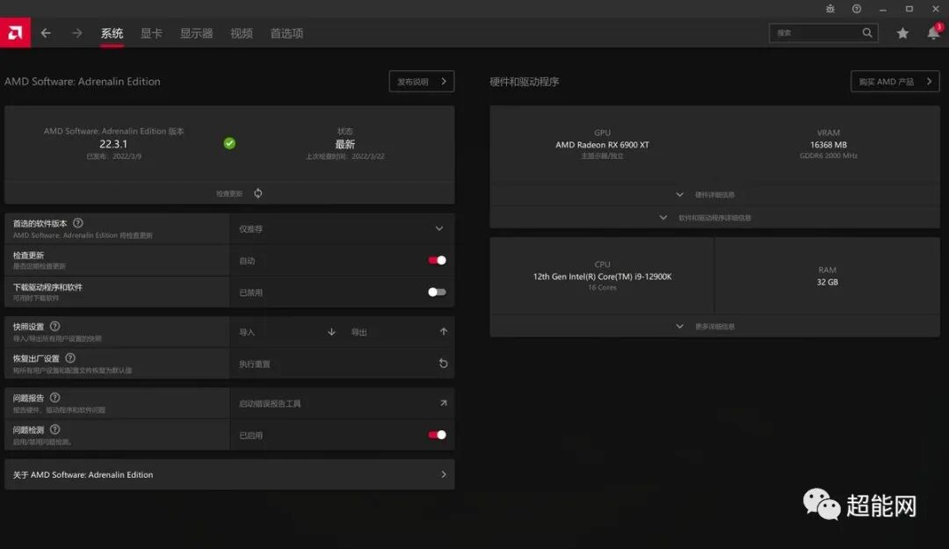Open 关于 AMD Software: Adrenalin Edition row
This screenshot has width=949, height=549.
229,474
